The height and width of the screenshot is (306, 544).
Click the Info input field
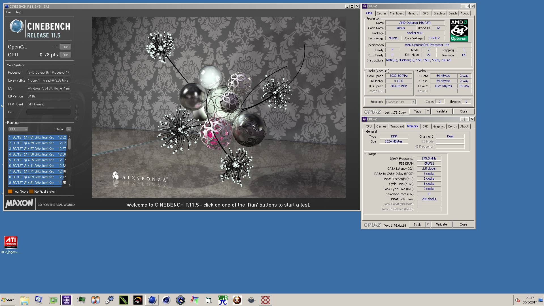click(x=48, y=112)
